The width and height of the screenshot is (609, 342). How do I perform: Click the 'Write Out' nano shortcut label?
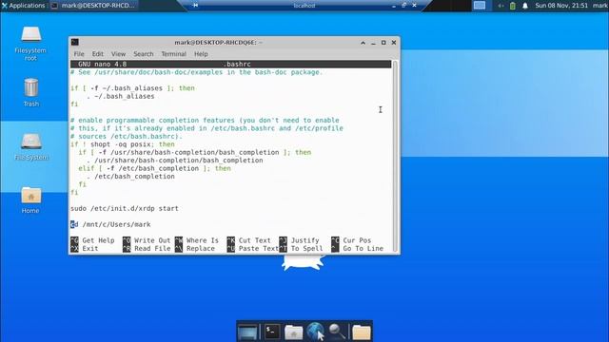pos(152,240)
